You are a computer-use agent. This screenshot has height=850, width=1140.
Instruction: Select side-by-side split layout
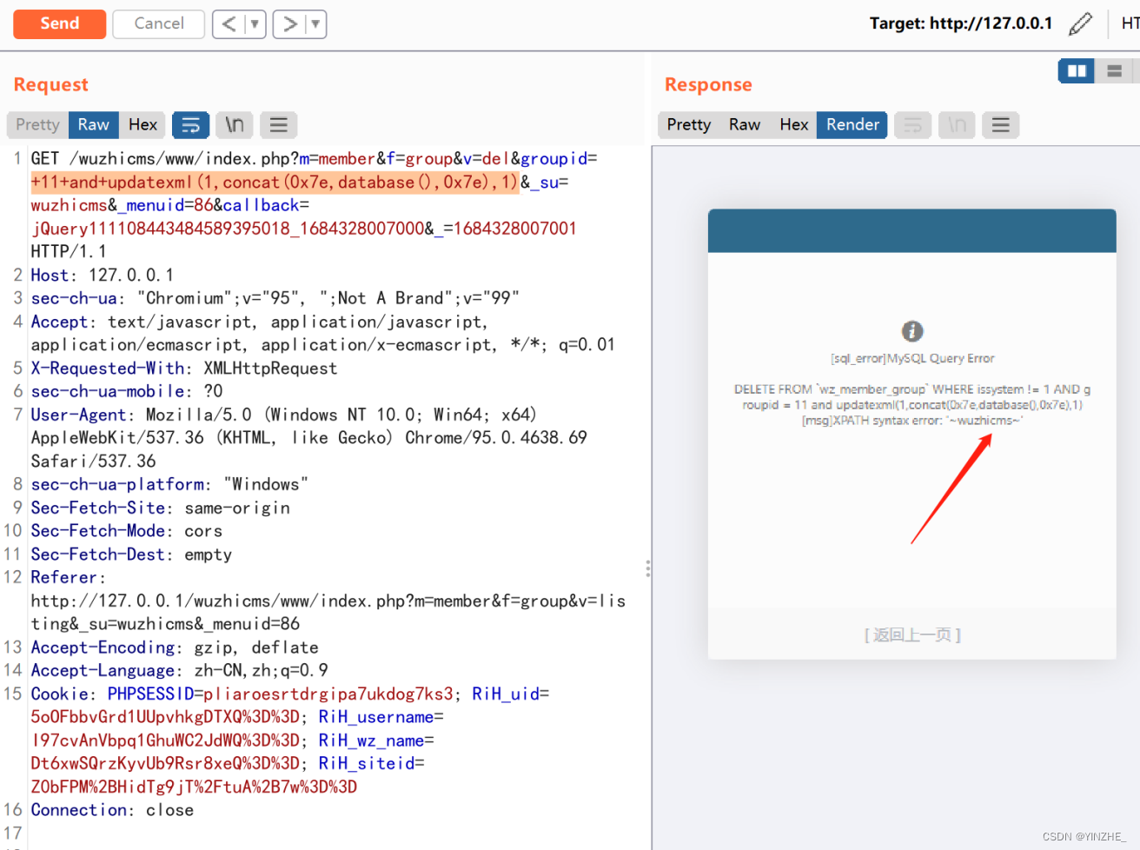point(1077,71)
